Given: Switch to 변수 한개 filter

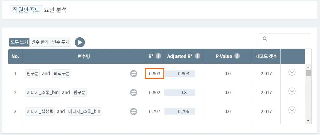Looking at the screenshot, I should point(40,42).
